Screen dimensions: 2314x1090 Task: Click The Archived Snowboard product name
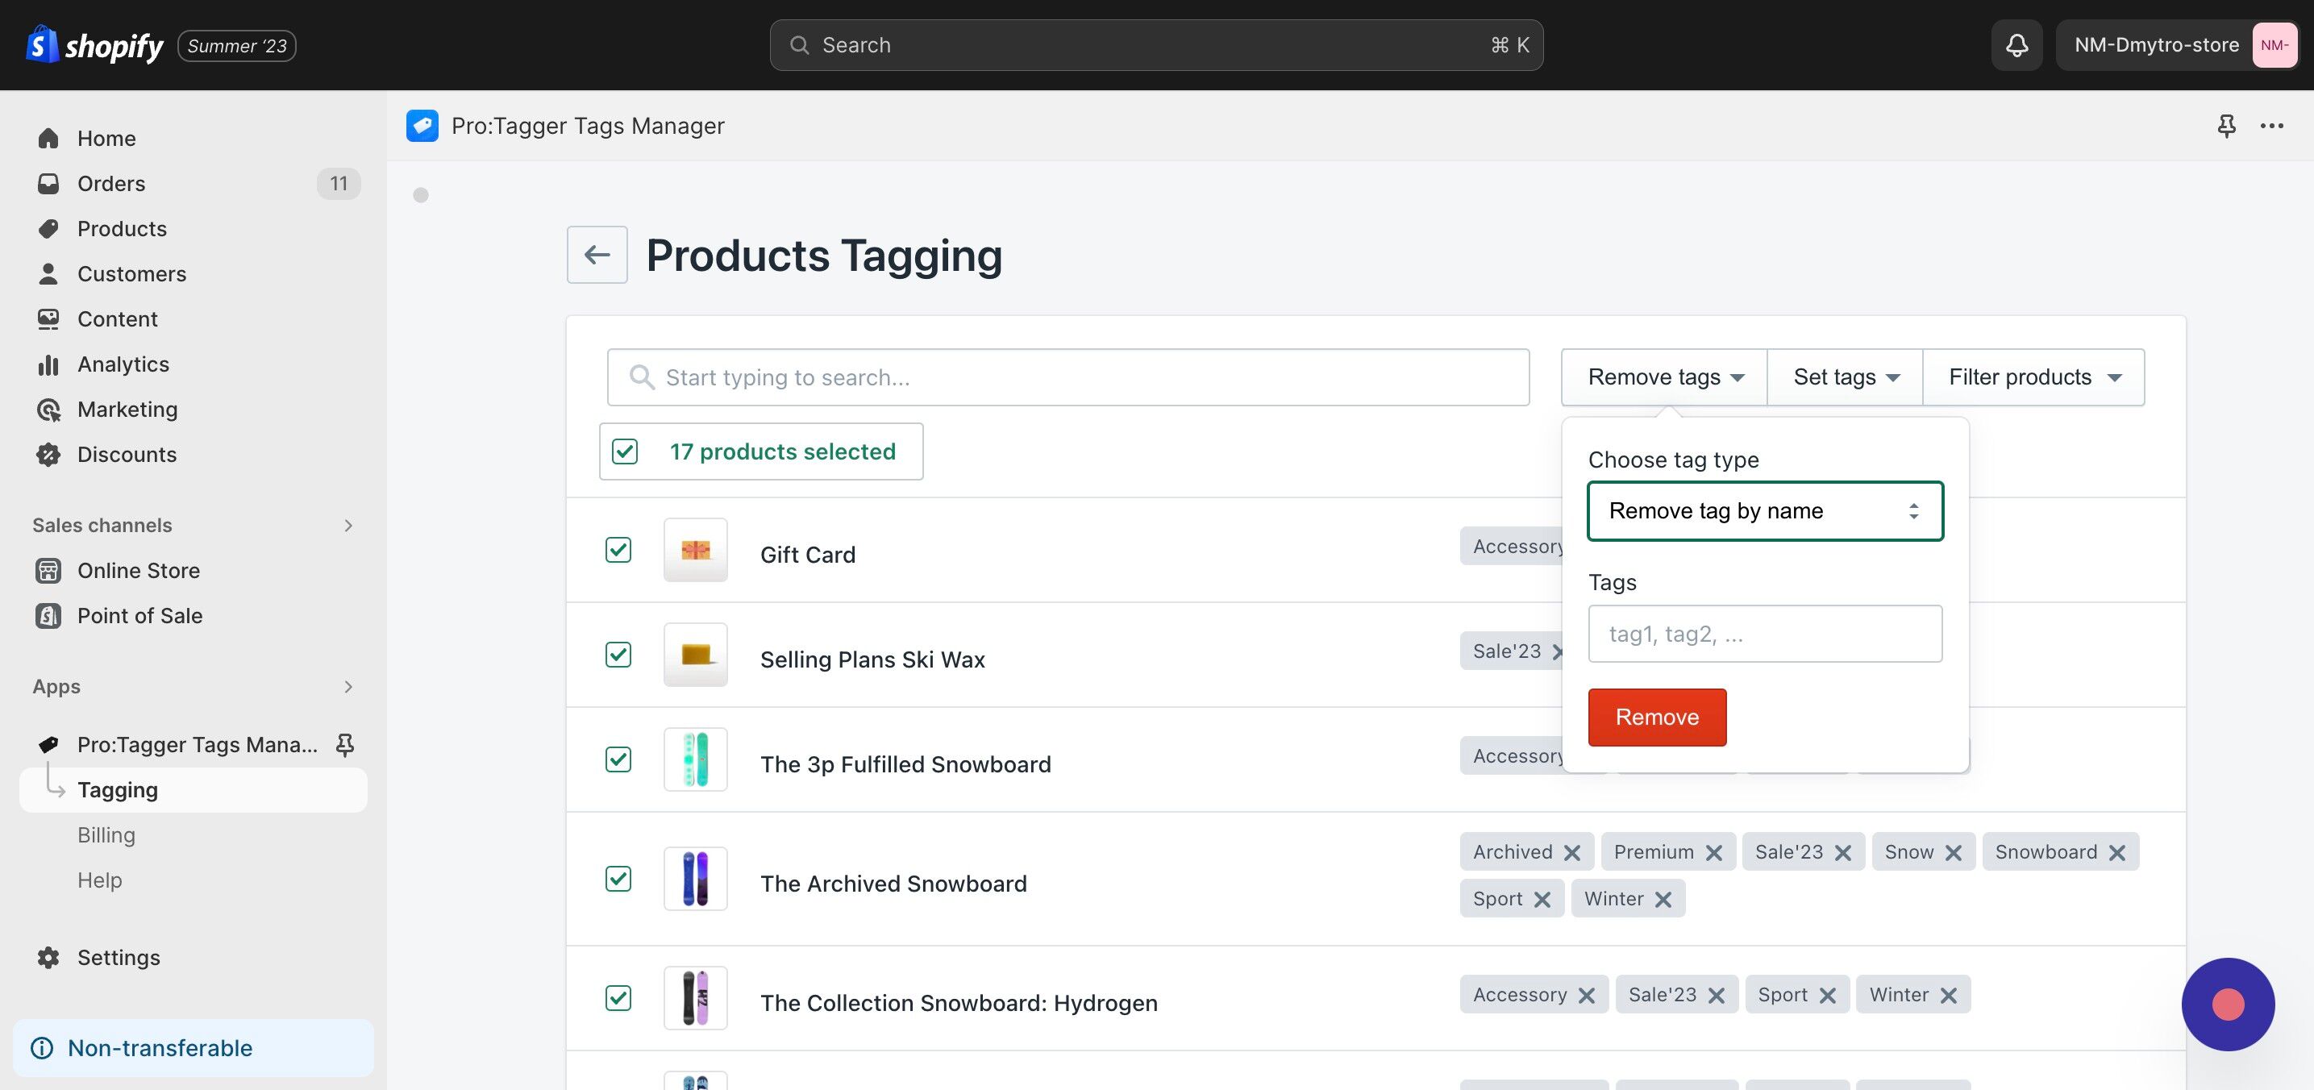coord(893,884)
